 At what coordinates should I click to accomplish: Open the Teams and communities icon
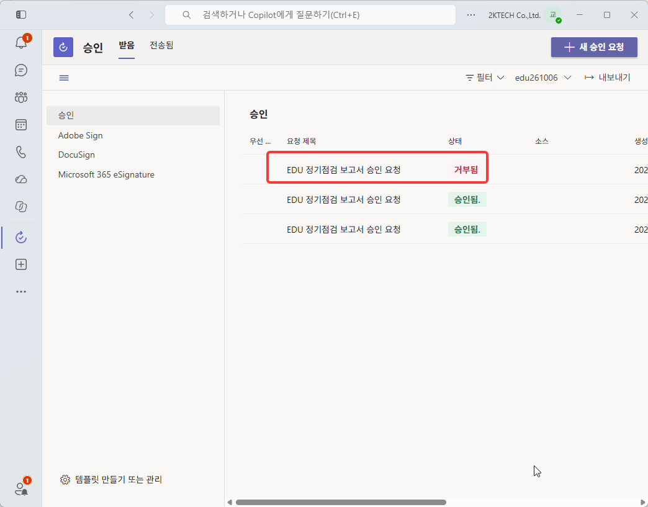click(21, 97)
